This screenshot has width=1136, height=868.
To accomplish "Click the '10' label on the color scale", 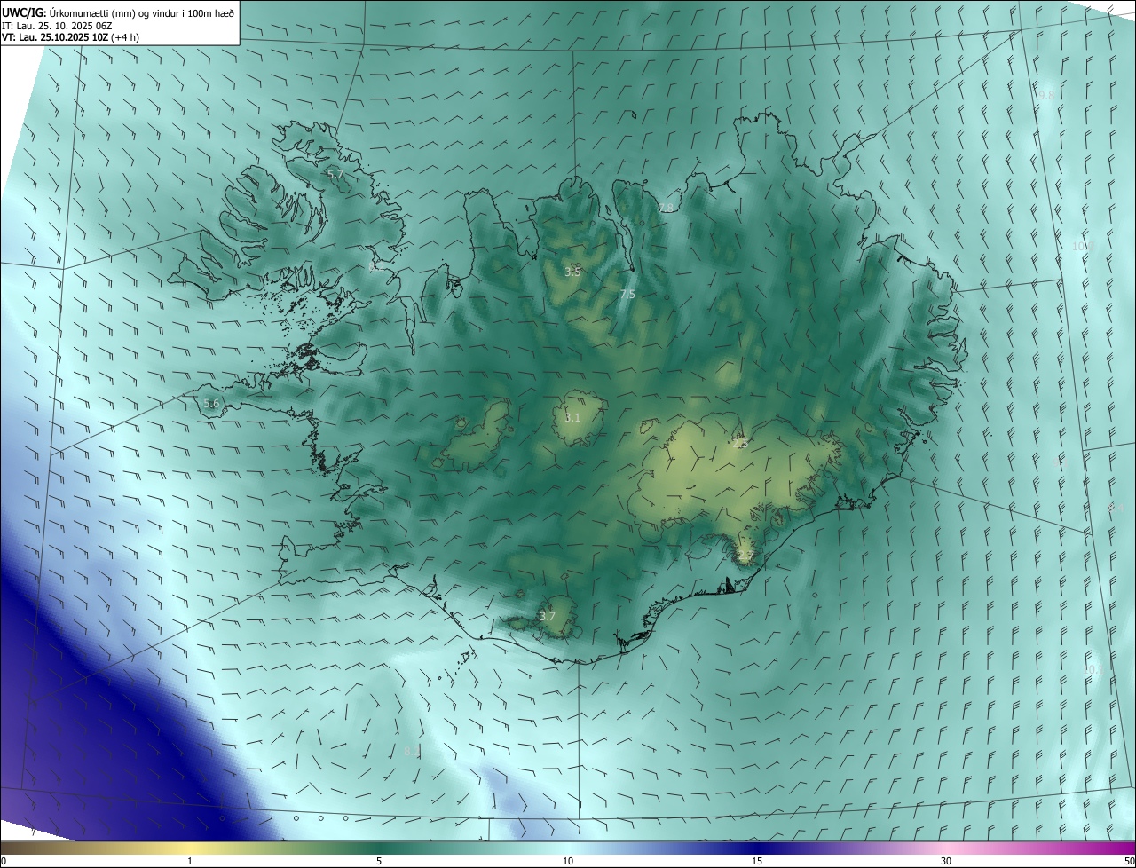I will click(x=568, y=861).
